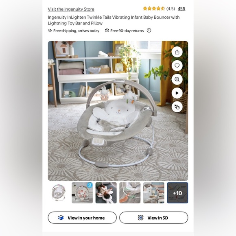Tap the share icon on product image
The height and width of the screenshot is (236, 236).
click(x=177, y=52)
